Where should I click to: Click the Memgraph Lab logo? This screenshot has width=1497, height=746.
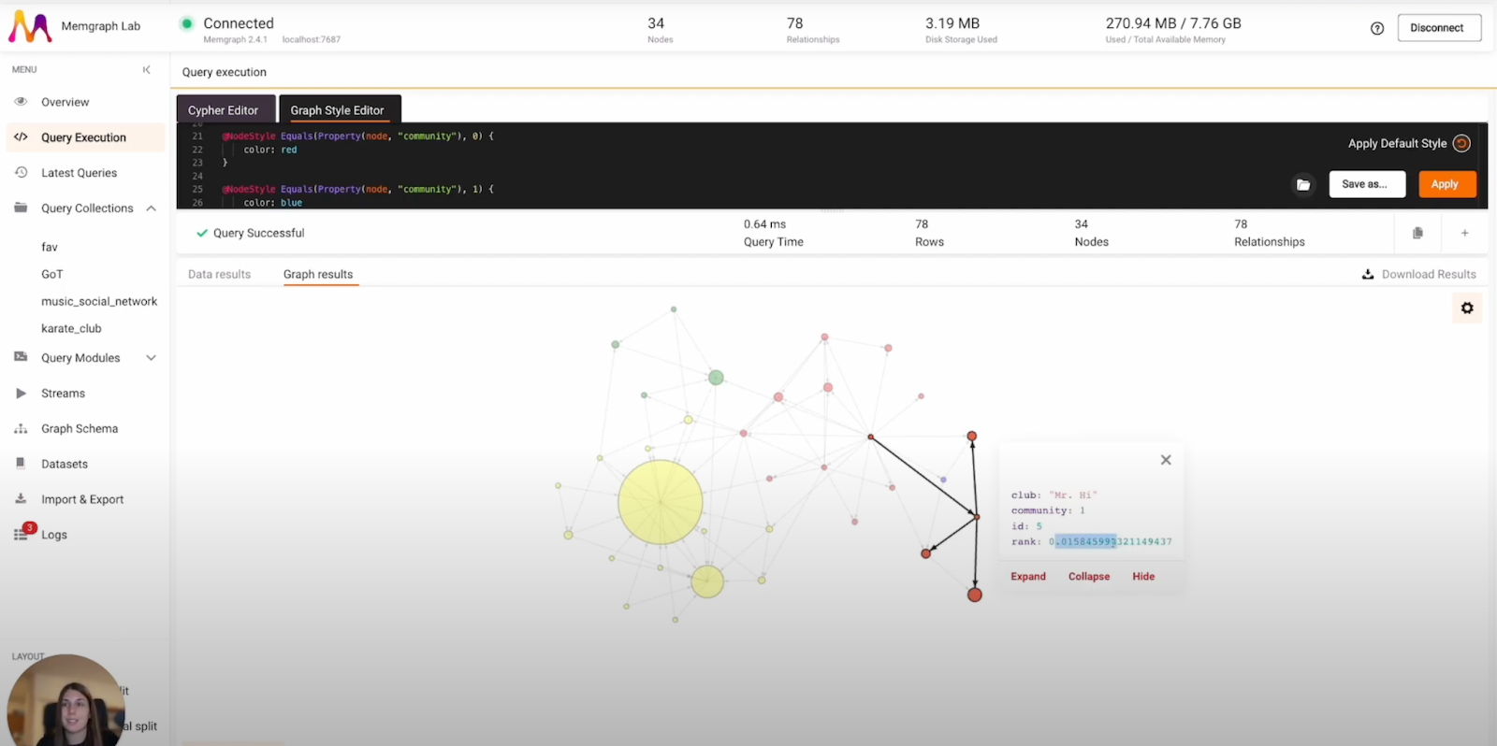30,26
